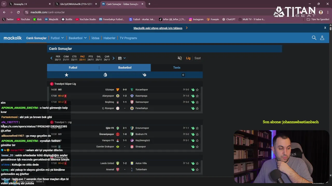Go to previous dates arrow
The width and height of the screenshot is (332, 186).
51,58
